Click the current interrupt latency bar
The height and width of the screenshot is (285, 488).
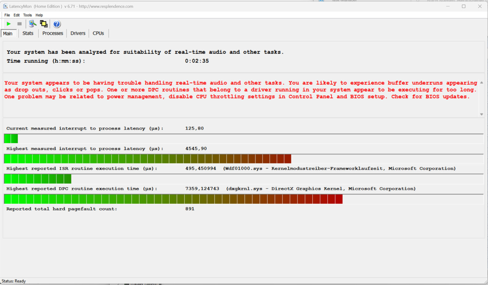(x=243, y=139)
